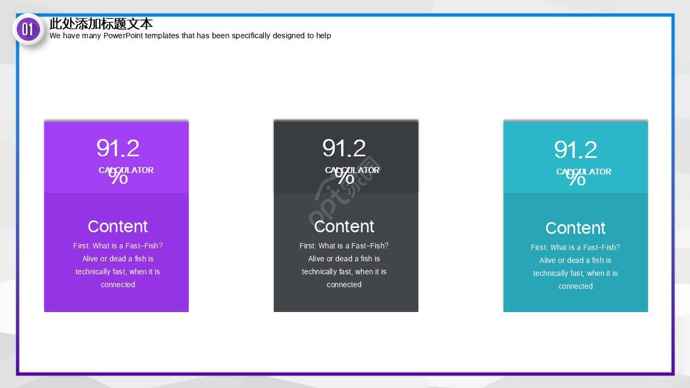
Task: Click "Alive or dead a fish is" in teal card
Action: pos(575,260)
